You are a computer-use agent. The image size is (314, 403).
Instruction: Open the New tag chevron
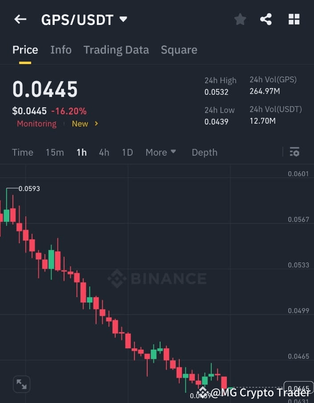tap(96, 124)
